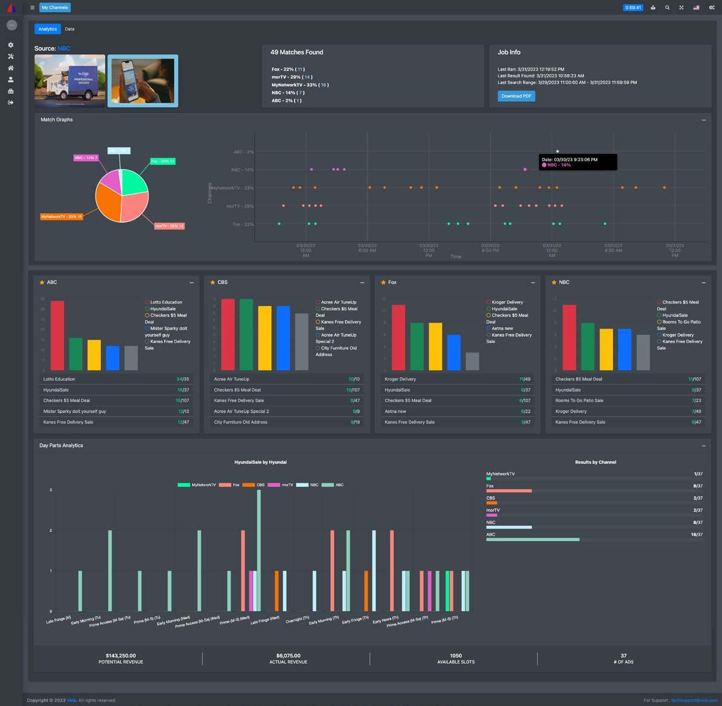This screenshot has height=706, width=722.
Task: Click the Aetna new row in Fox table
Action: 458,412
